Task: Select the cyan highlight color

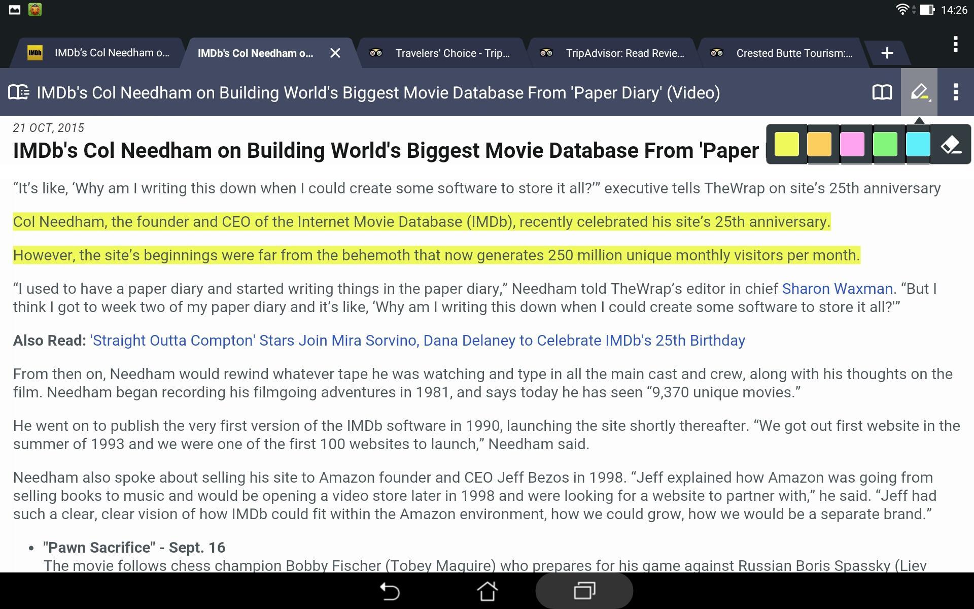Action: click(x=918, y=145)
